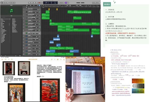Click the go-to-beginning transport button
Screen dimensions: 150x102
click(x=35, y=3)
